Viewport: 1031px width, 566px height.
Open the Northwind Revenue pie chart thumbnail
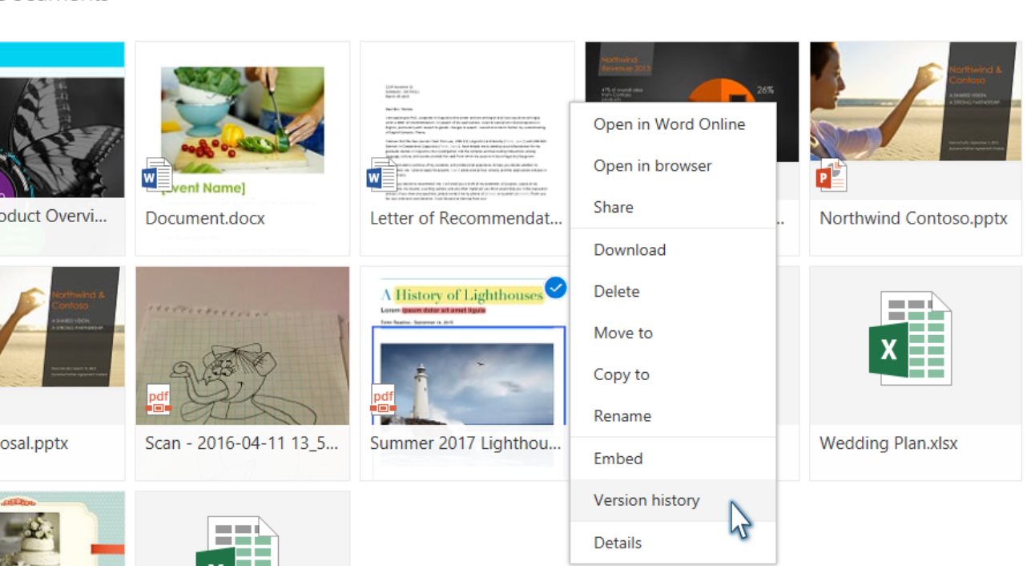[691, 72]
